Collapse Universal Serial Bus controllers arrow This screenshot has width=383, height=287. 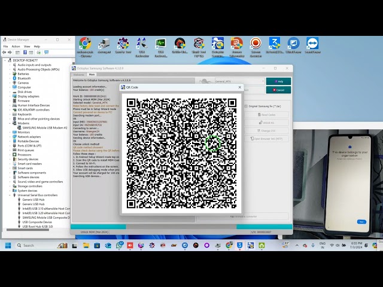(x=10, y=195)
